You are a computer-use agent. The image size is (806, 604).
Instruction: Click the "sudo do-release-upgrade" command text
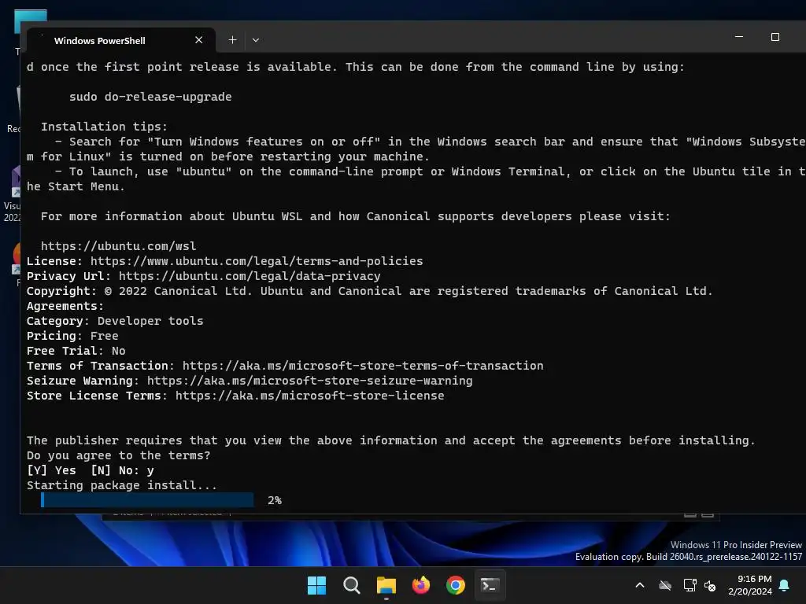coord(150,97)
